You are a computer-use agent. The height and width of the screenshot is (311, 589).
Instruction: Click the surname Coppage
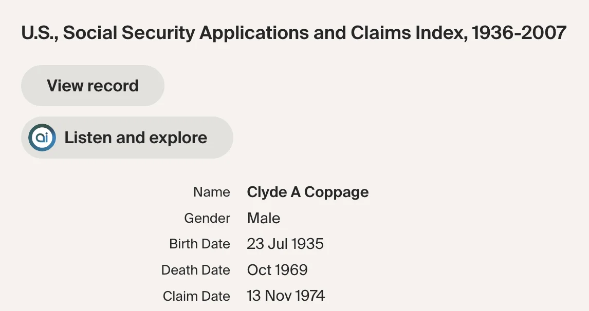[337, 192]
